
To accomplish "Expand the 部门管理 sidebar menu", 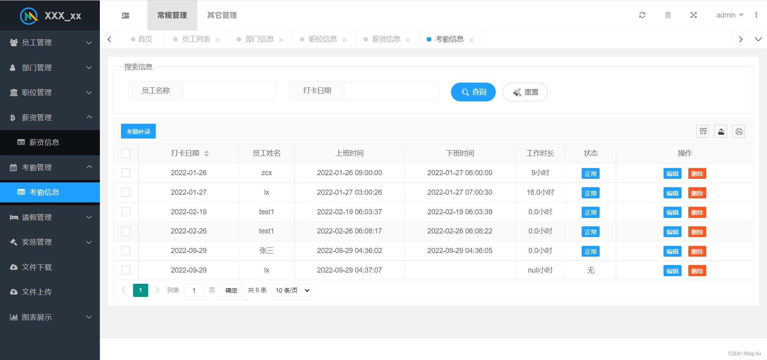I will click(50, 67).
